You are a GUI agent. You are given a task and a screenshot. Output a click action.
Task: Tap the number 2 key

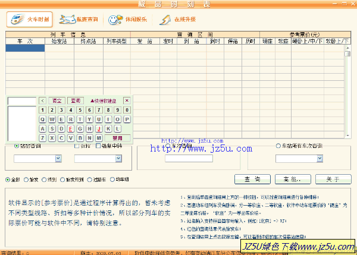click(x=52, y=110)
